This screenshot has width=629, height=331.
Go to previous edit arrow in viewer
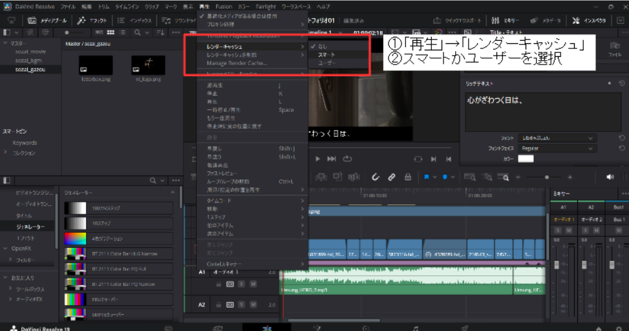449,159
